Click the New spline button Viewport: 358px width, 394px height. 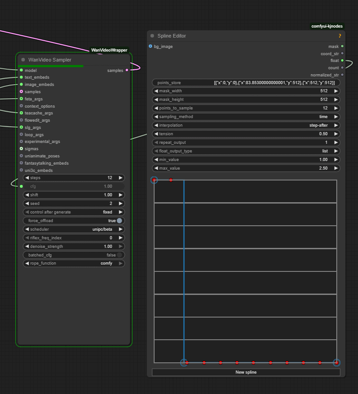coord(246,372)
